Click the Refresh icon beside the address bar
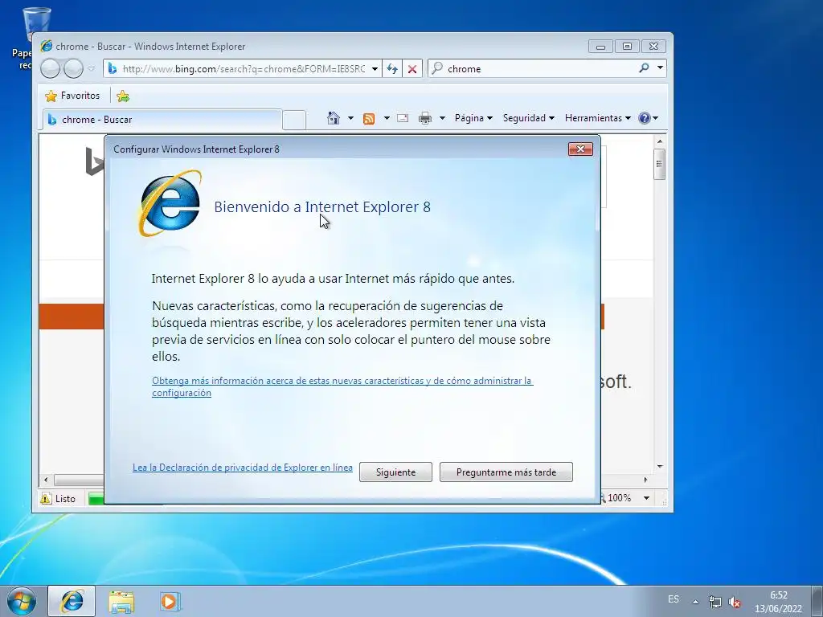This screenshot has height=617, width=823. coord(392,69)
